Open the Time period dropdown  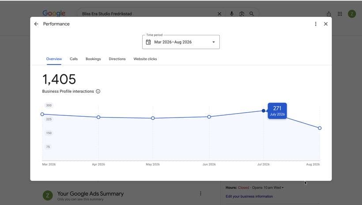pos(181,42)
